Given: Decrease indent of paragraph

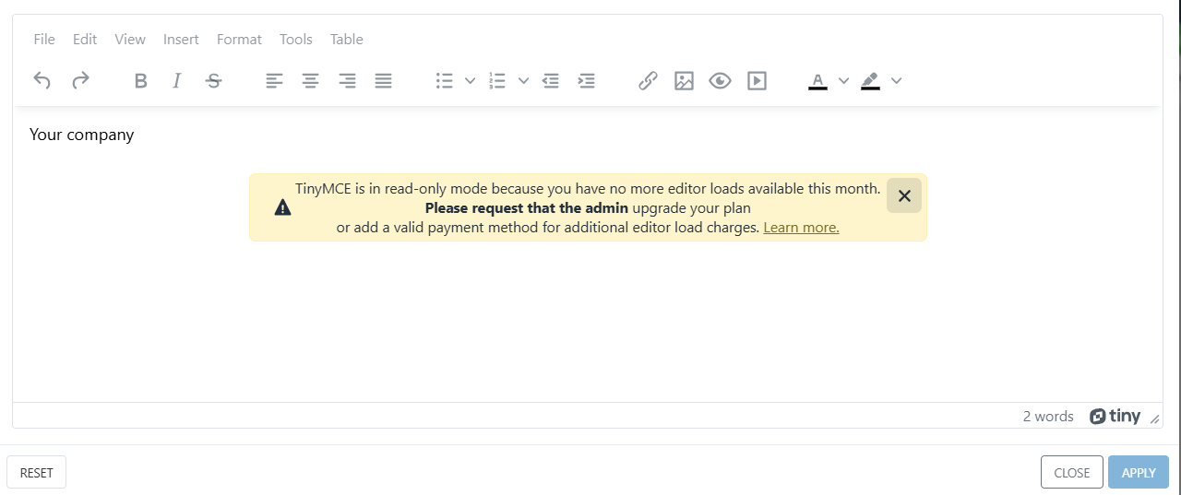Looking at the screenshot, I should click(x=551, y=80).
